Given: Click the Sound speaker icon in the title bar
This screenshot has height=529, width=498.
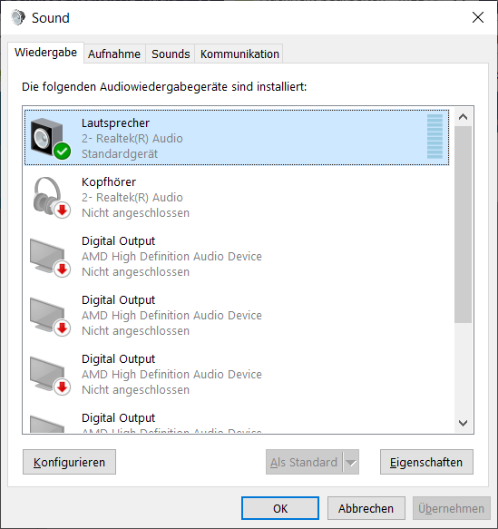Looking at the screenshot, I should (x=18, y=17).
